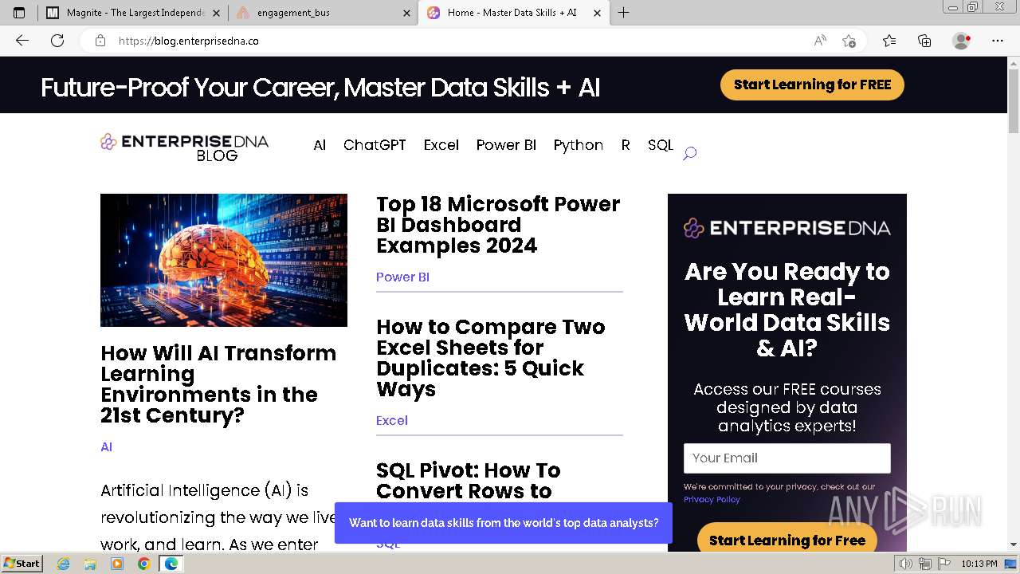Screen dimensions: 1020x574
Task: Open the Power BI nav menu item
Action: [x=506, y=145]
